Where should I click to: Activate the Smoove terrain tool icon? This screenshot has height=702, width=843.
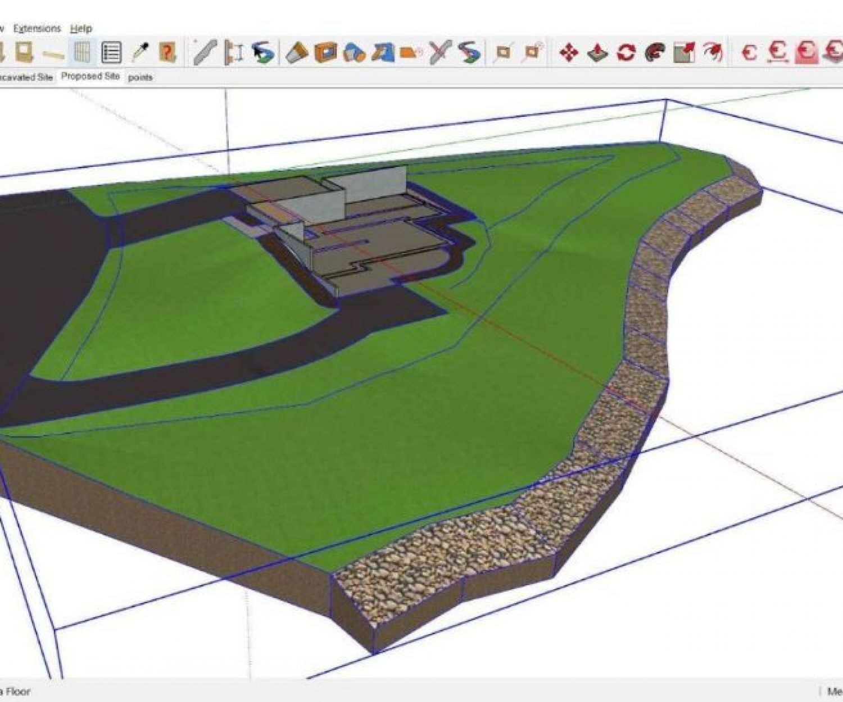pos(597,52)
